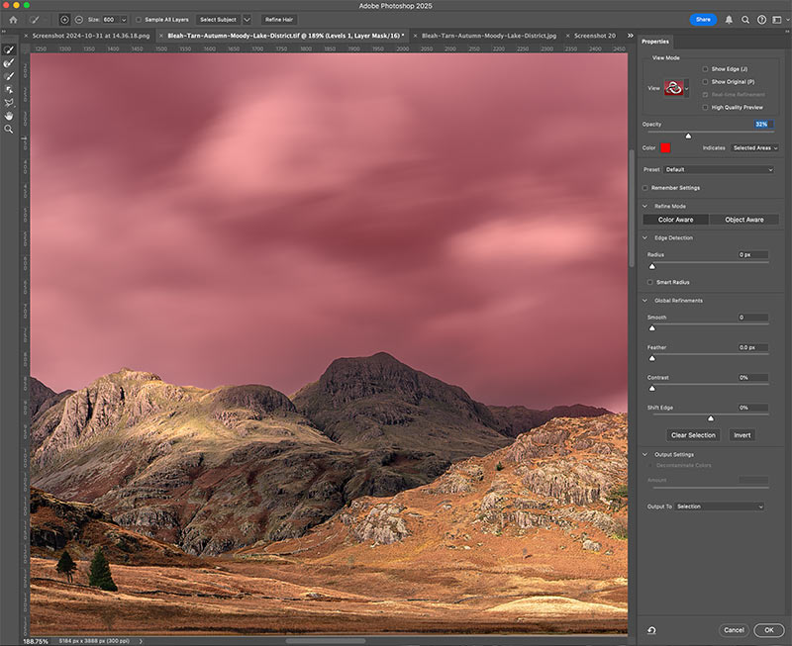Viewport: 792px width, 646px height.
Task: Click the Subtract from selection minus icon
Action: pos(78,19)
